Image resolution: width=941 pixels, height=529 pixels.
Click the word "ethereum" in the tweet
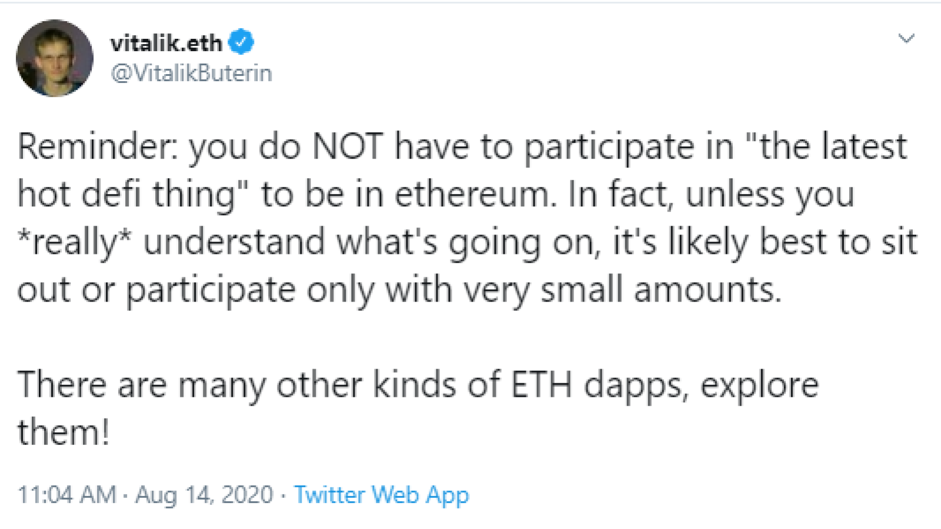point(475,194)
